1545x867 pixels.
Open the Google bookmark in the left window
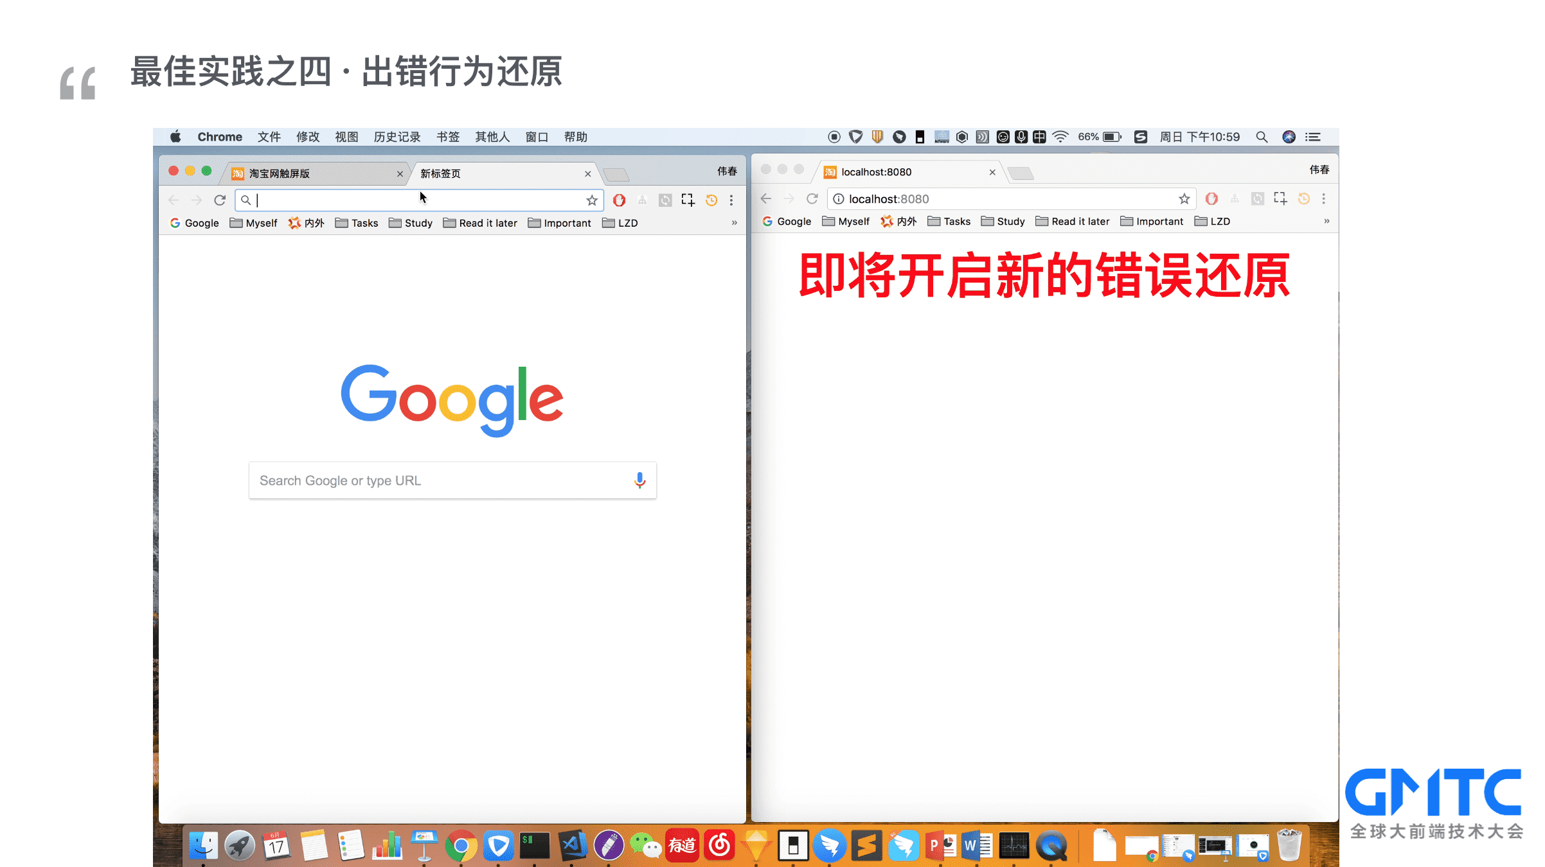coord(194,223)
